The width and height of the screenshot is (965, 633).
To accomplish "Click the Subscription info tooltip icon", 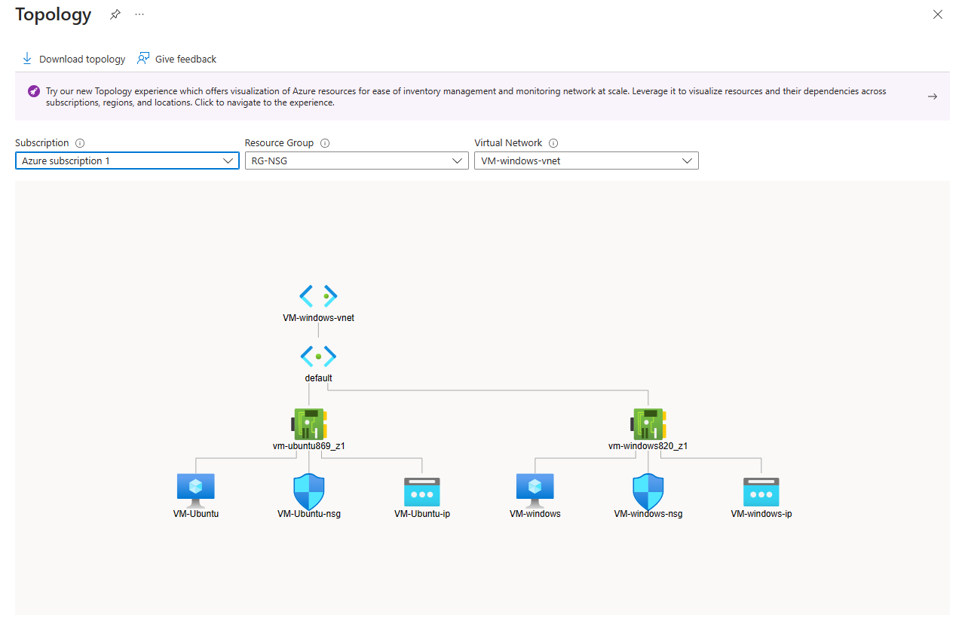I will (x=80, y=143).
